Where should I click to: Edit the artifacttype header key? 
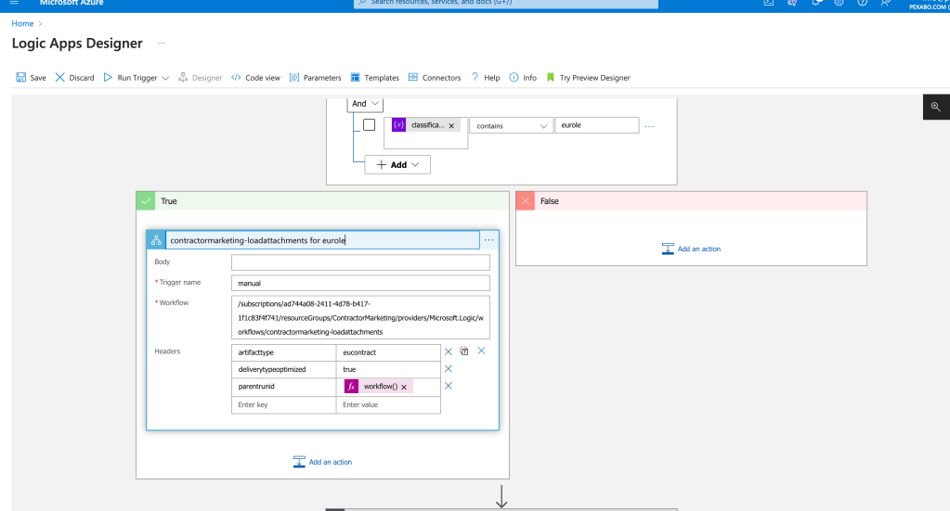283,352
